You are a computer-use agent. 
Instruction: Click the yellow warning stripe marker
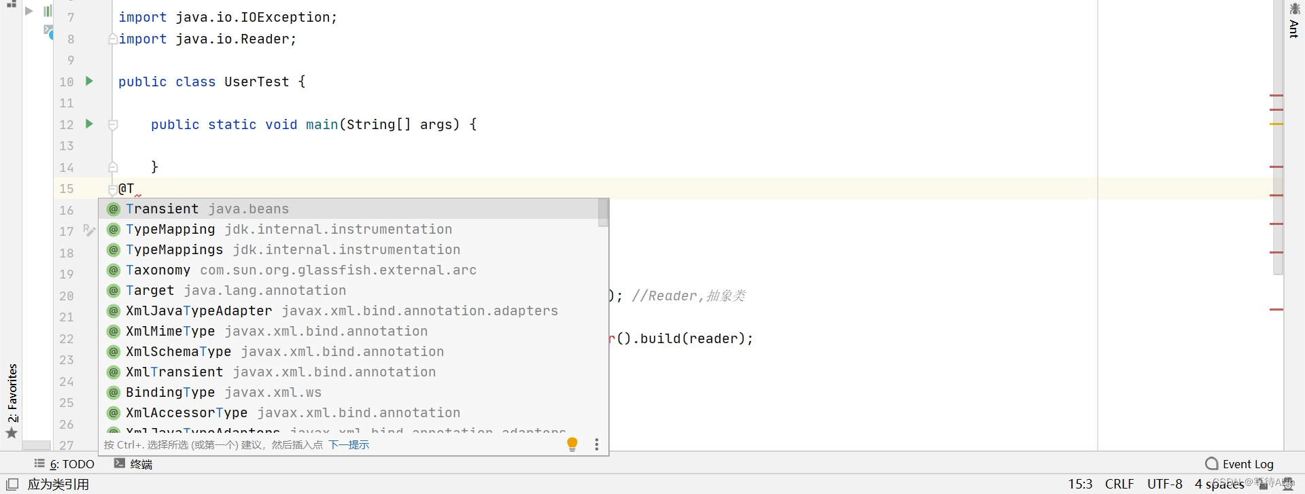1276,124
